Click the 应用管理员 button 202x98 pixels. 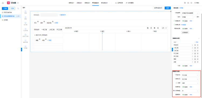pyautogui.click(x=185, y=32)
